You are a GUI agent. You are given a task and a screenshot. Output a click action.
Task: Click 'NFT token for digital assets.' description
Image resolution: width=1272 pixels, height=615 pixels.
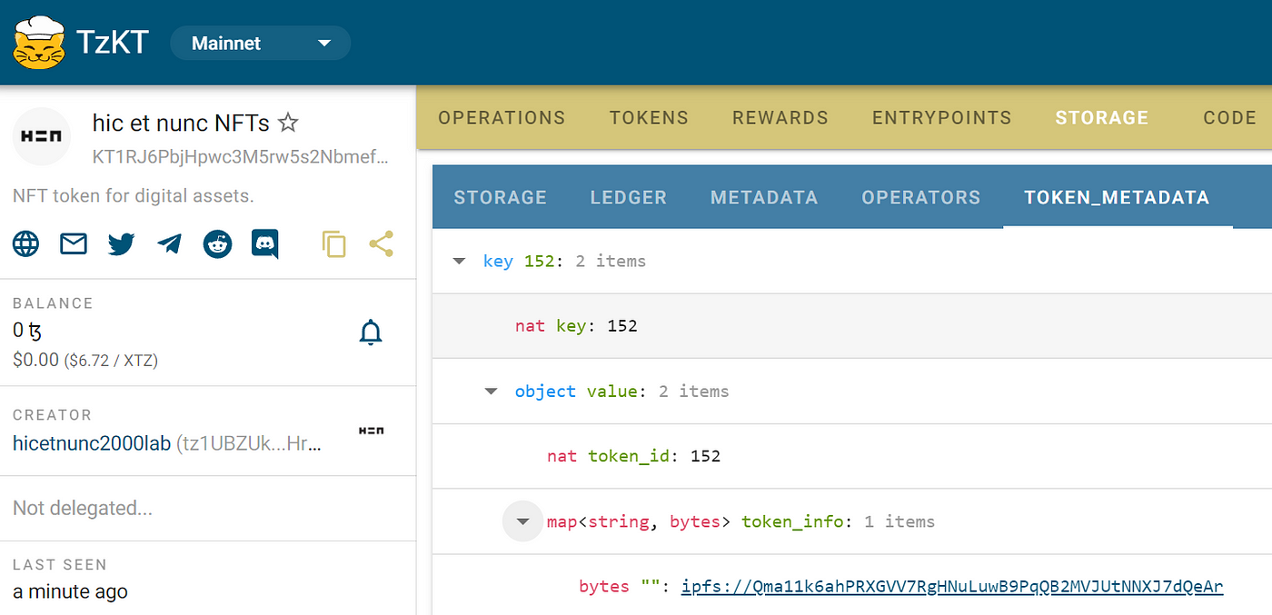click(x=134, y=196)
